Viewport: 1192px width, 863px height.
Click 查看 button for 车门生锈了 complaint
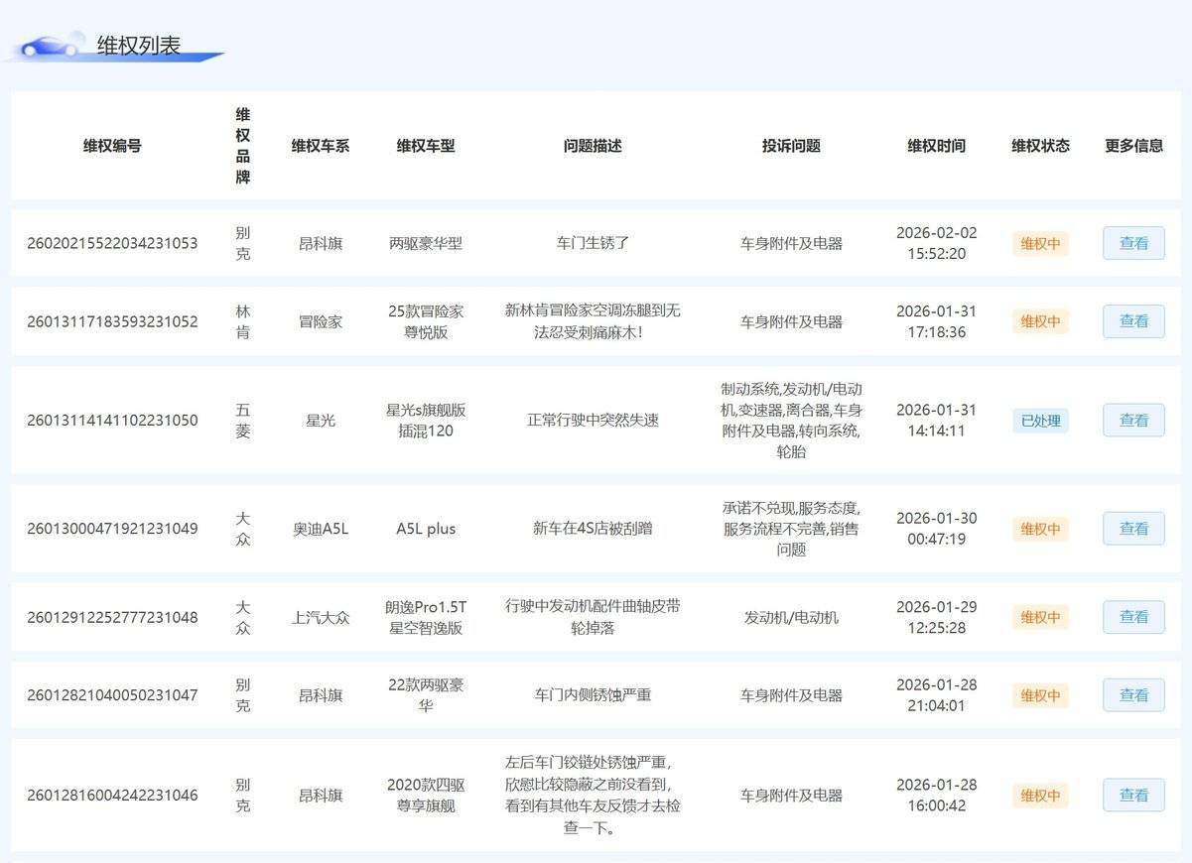coord(1133,243)
